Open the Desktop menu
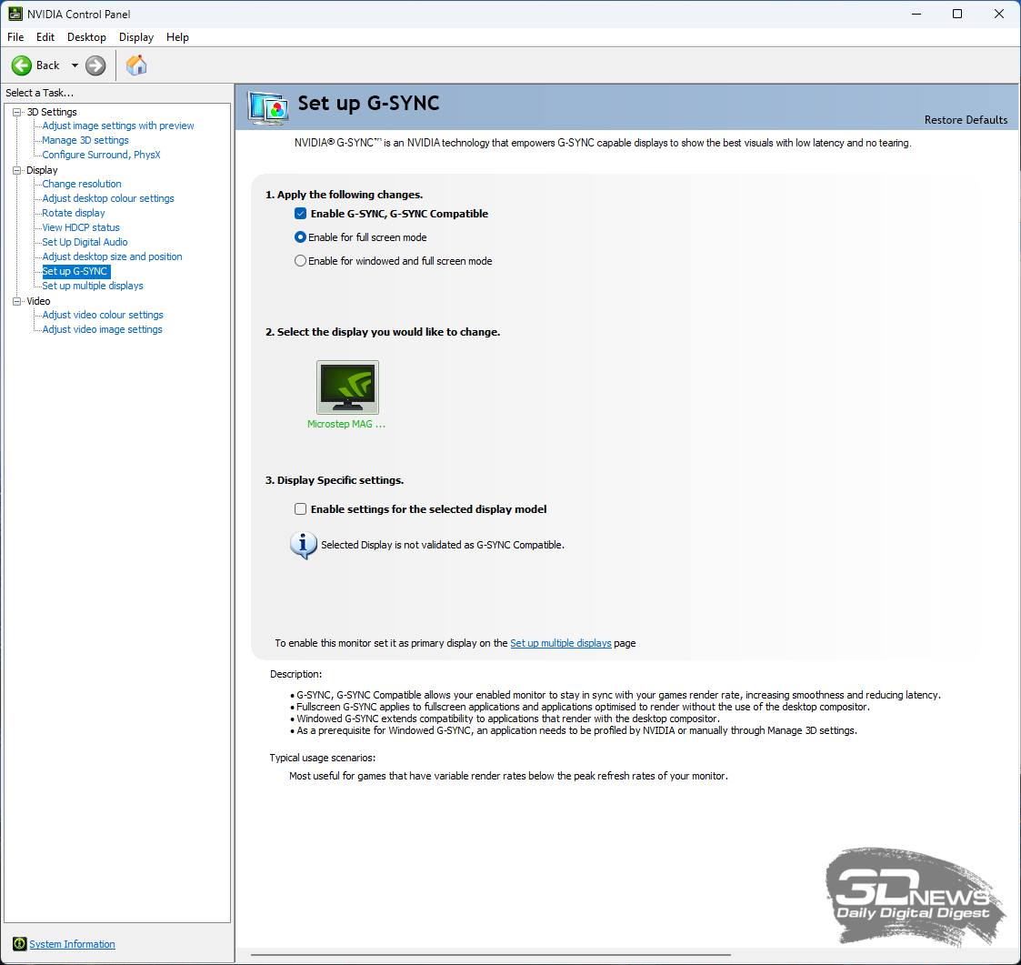 coord(86,37)
